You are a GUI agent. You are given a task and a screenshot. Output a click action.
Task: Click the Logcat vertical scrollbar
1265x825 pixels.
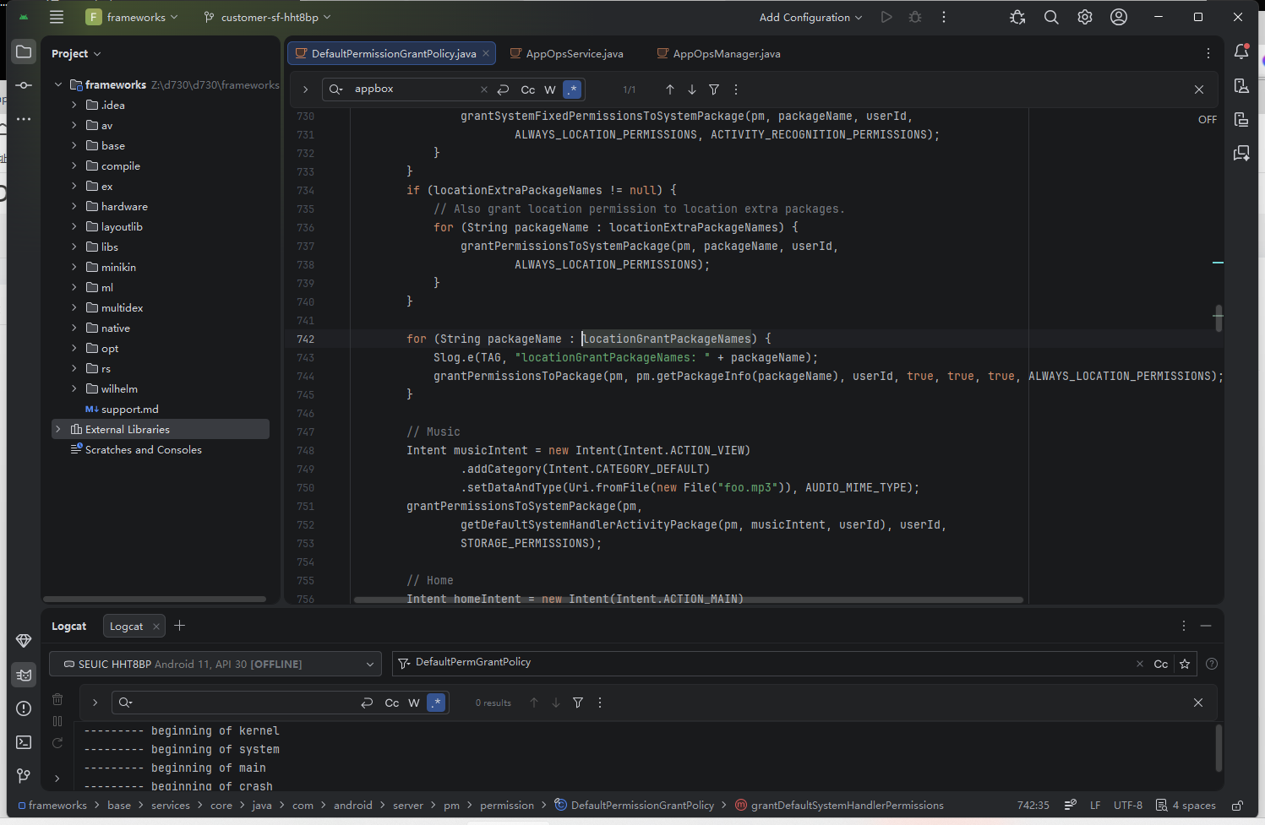click(x=1219, y=747)
